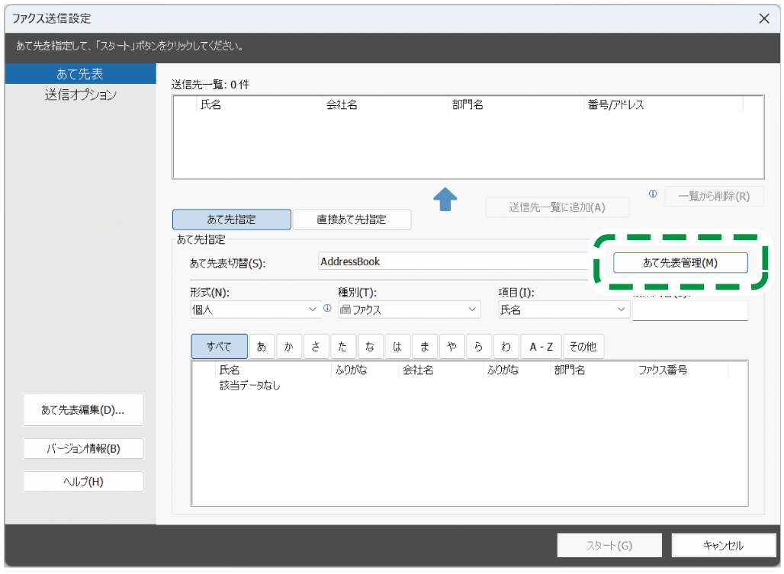
Task: Open the 項目 dropdown showing 氏名
Action: point(563,309)
